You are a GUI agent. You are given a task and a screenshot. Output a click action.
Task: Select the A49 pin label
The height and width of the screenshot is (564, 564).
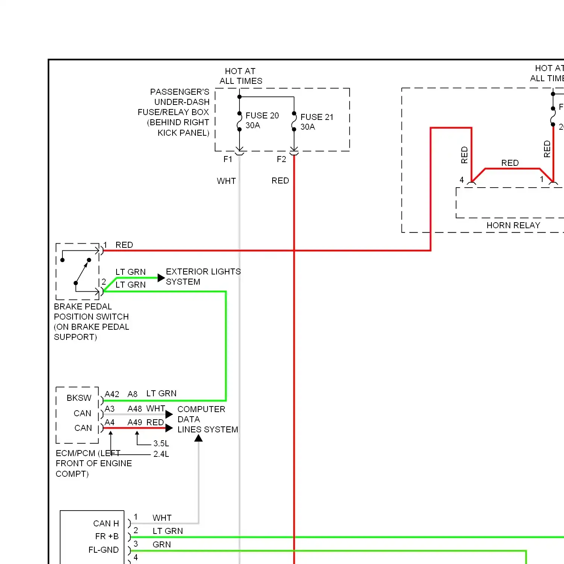pos(135,422)
